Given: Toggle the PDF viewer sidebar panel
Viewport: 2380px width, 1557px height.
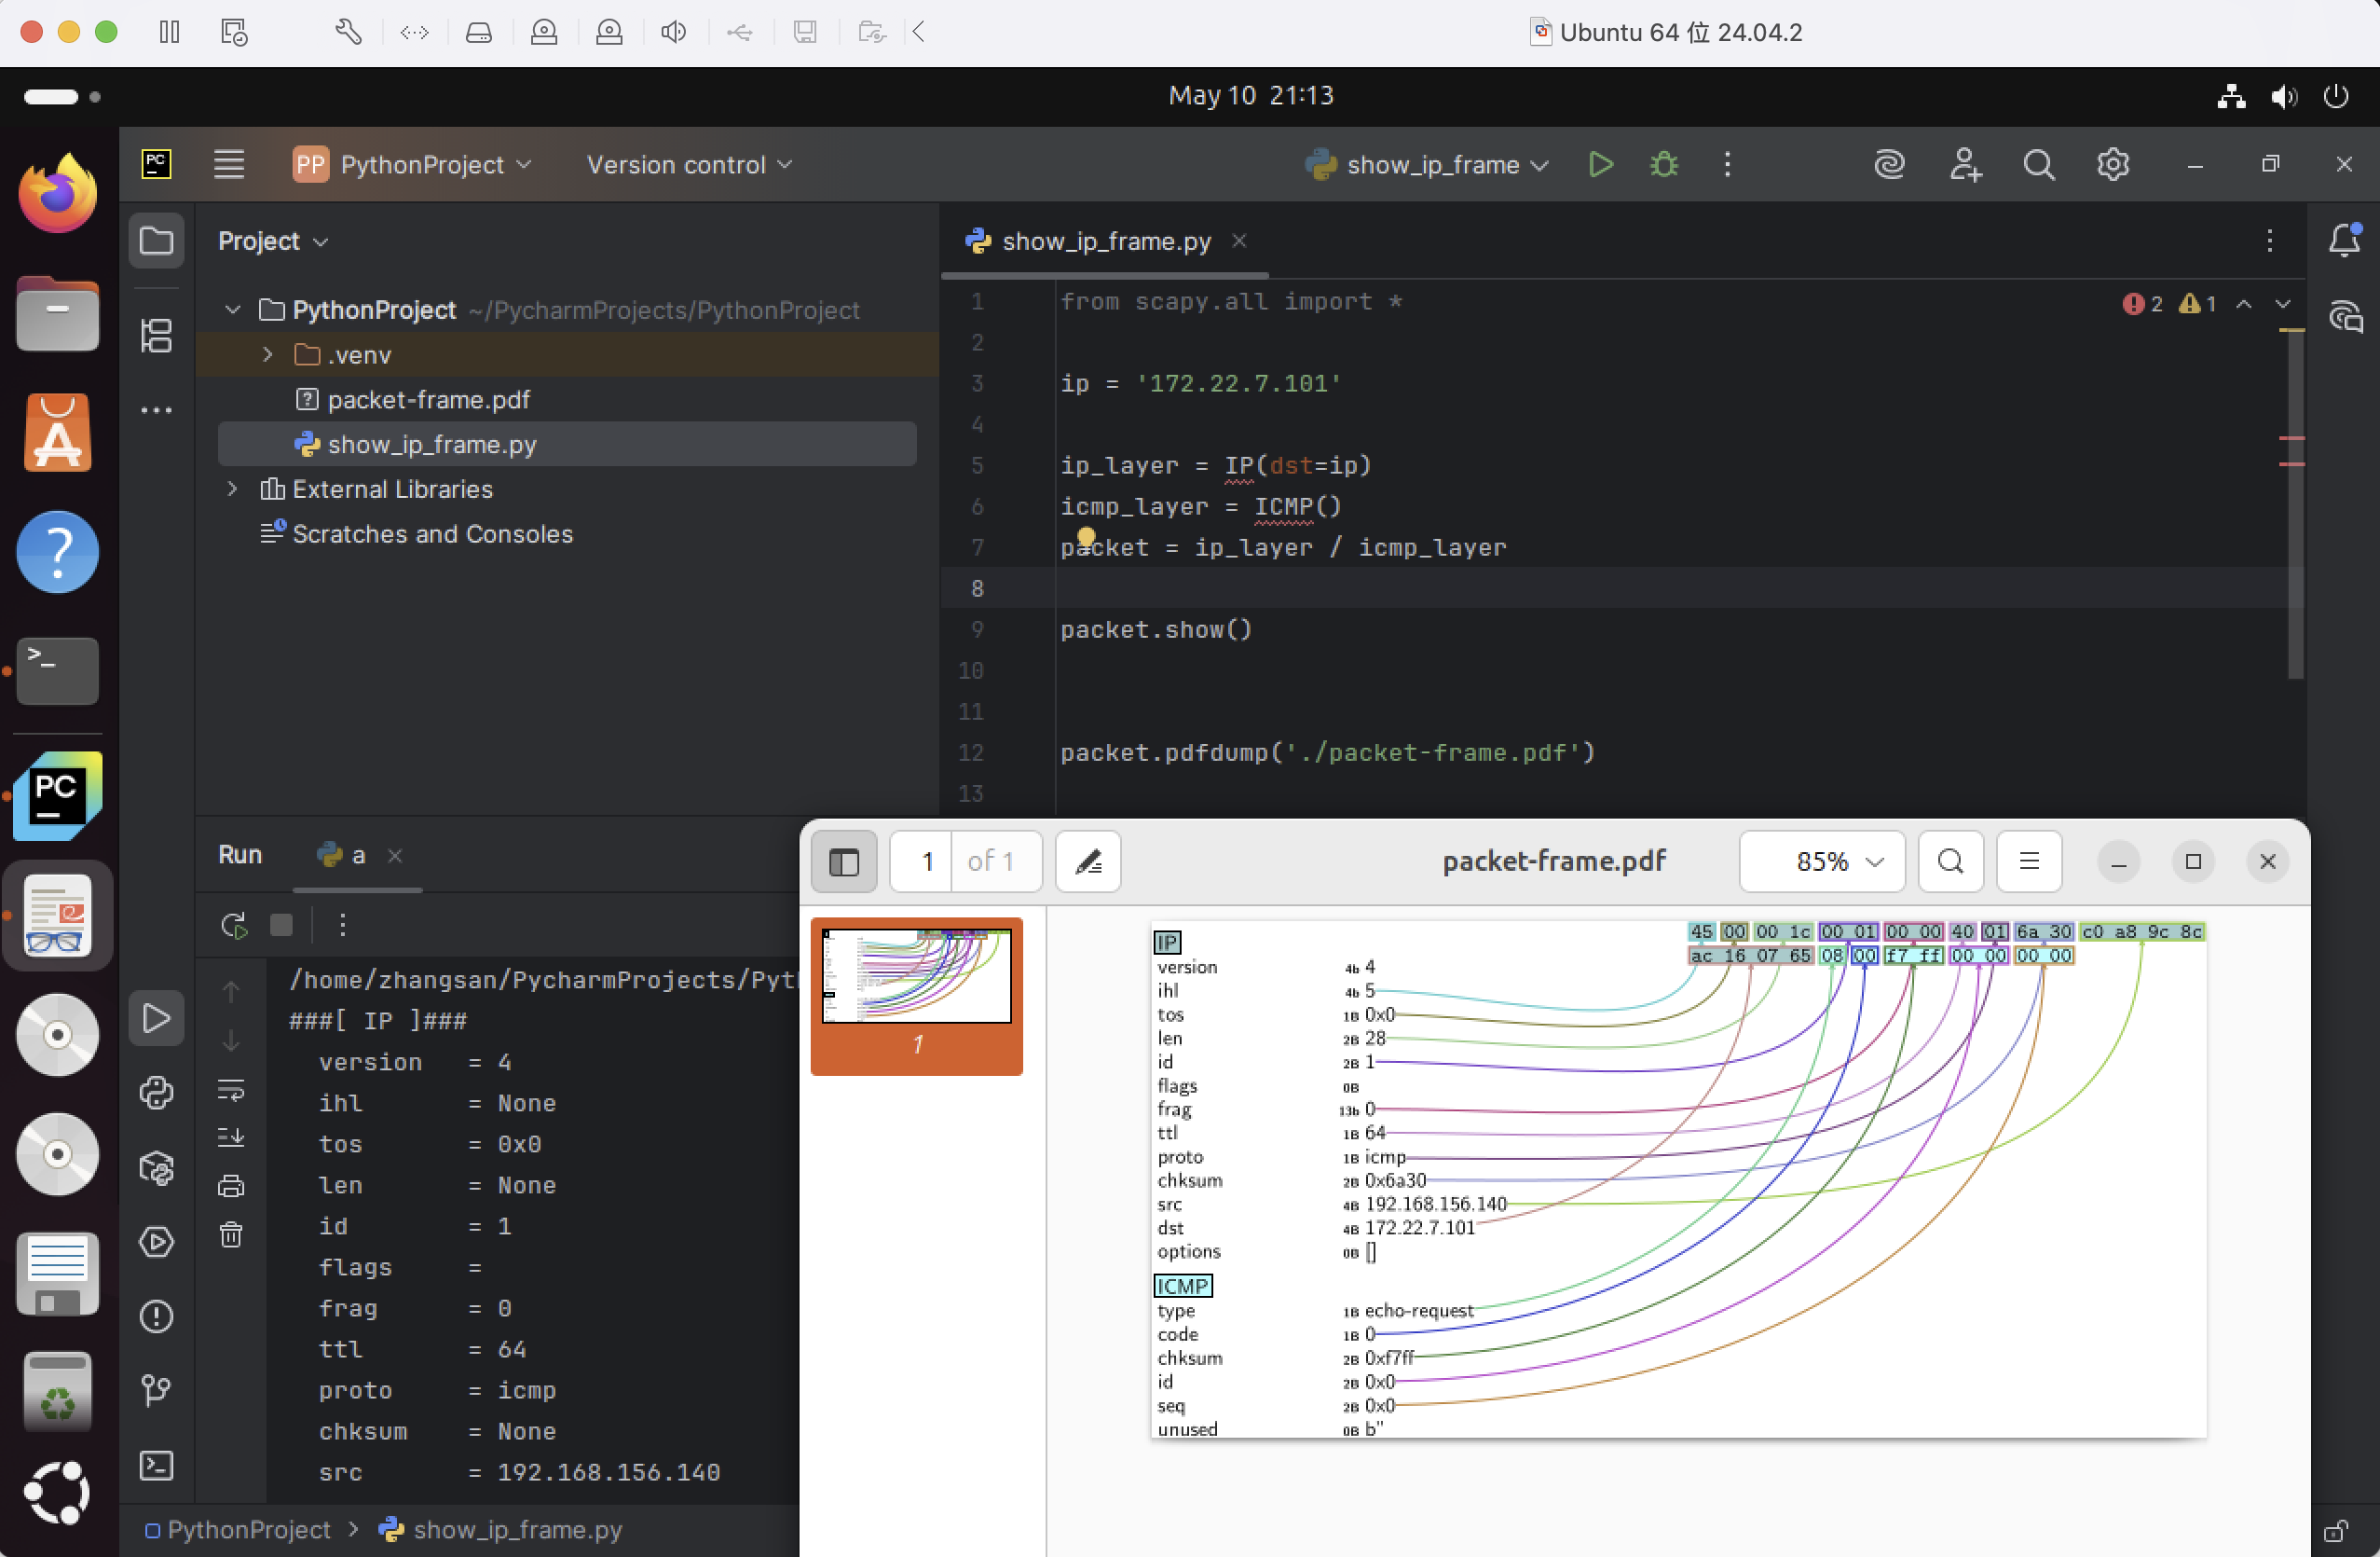Looking at the screenshot, I should pyautogui.click(x=844, y=861).
